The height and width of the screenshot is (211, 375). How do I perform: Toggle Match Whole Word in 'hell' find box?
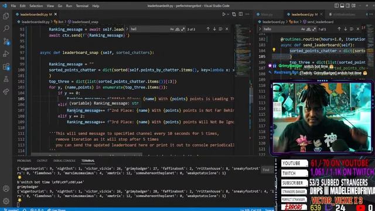[178, 29]
